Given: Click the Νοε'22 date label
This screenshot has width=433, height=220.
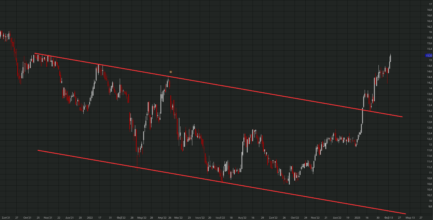Looking at the screenshot, I should 315,218.
